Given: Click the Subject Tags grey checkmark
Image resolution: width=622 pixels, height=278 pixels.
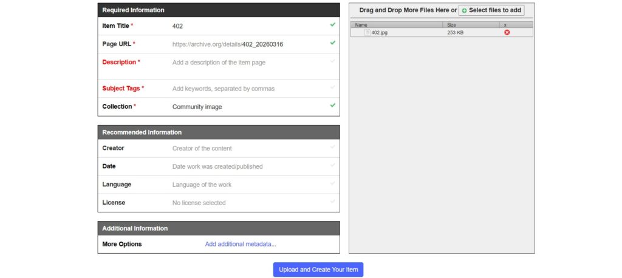Looking at the screenshot, I should click(332, 87).
